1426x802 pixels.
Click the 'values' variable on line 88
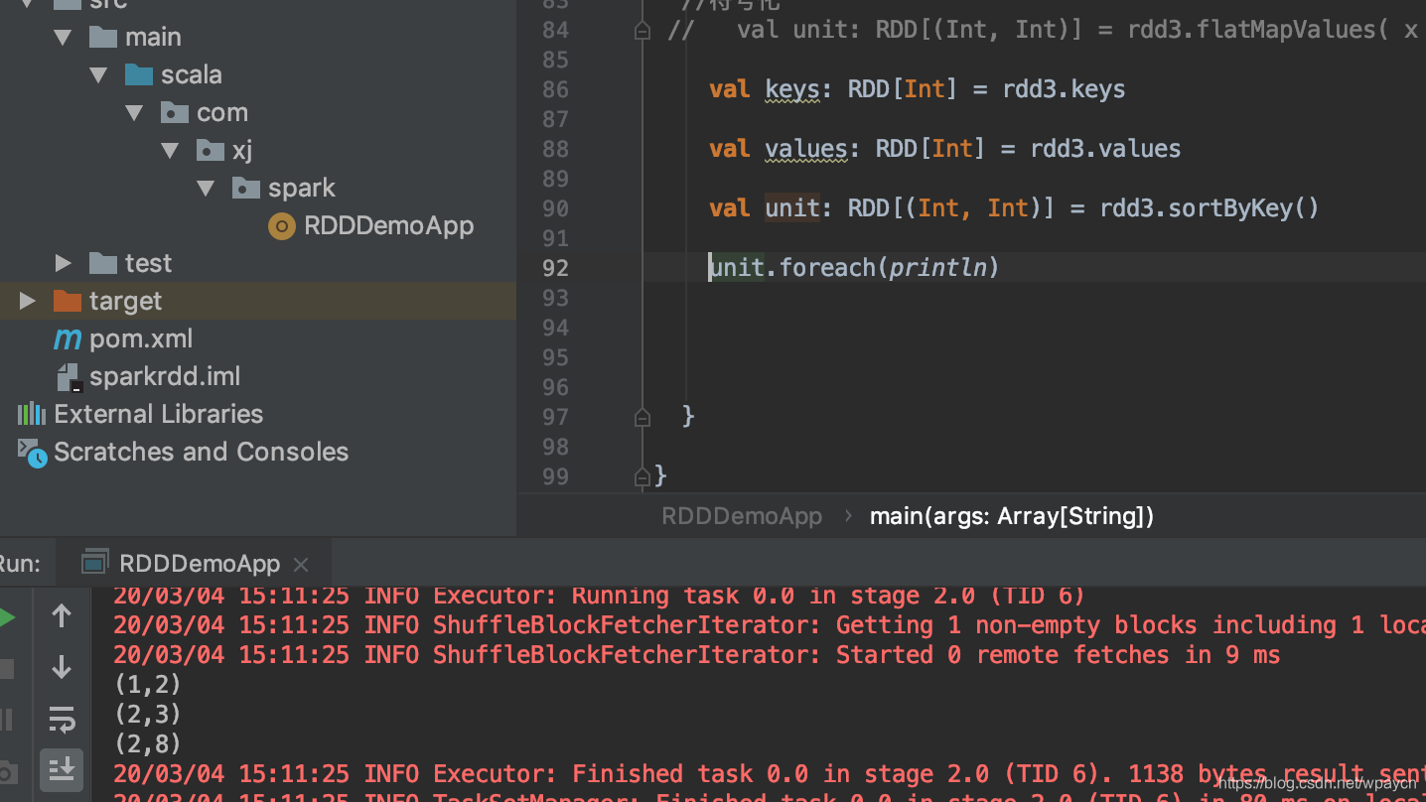pyautogui.click(x=805, y=149)
